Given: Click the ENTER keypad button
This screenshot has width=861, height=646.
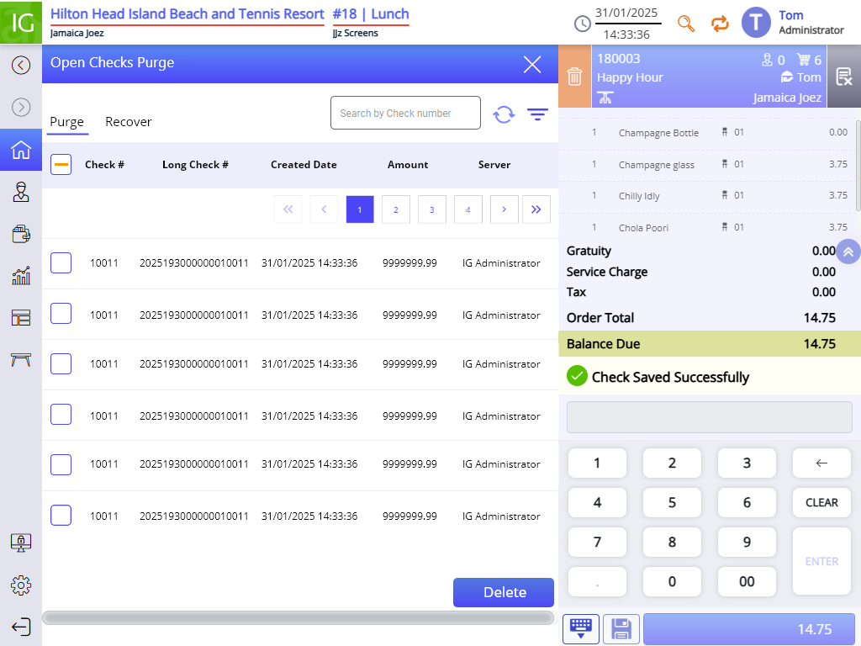Looking at the screenshot, I should 821,561.
